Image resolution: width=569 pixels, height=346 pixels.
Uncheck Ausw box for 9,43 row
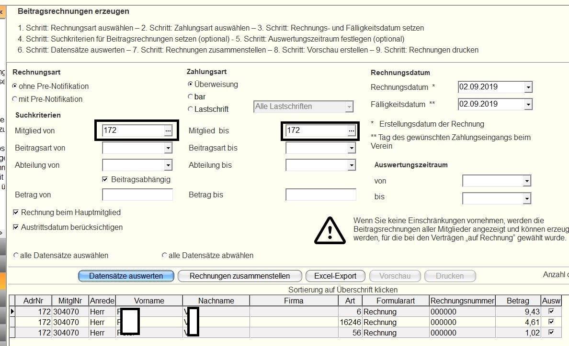coord(550,311)
